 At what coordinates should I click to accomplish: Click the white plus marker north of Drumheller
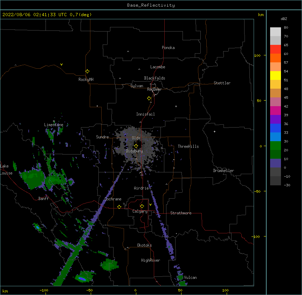coord(214,131)
